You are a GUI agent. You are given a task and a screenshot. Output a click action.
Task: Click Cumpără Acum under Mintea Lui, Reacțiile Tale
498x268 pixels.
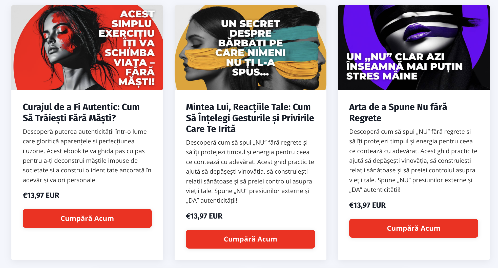coord(251,239)
